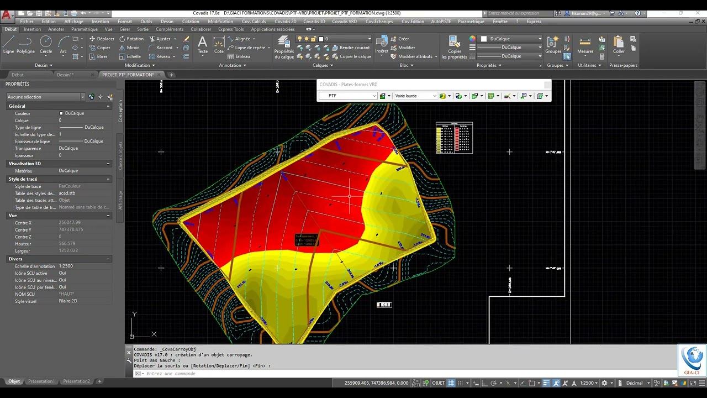Select the Etirer stretch tool
This screenshot has height=398, width=707.
[x=98, y=56]
